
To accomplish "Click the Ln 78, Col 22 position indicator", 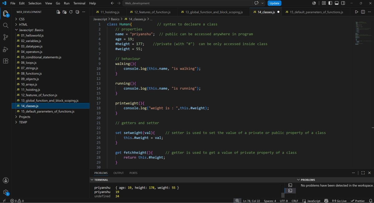I will click(x=252, y=201).
